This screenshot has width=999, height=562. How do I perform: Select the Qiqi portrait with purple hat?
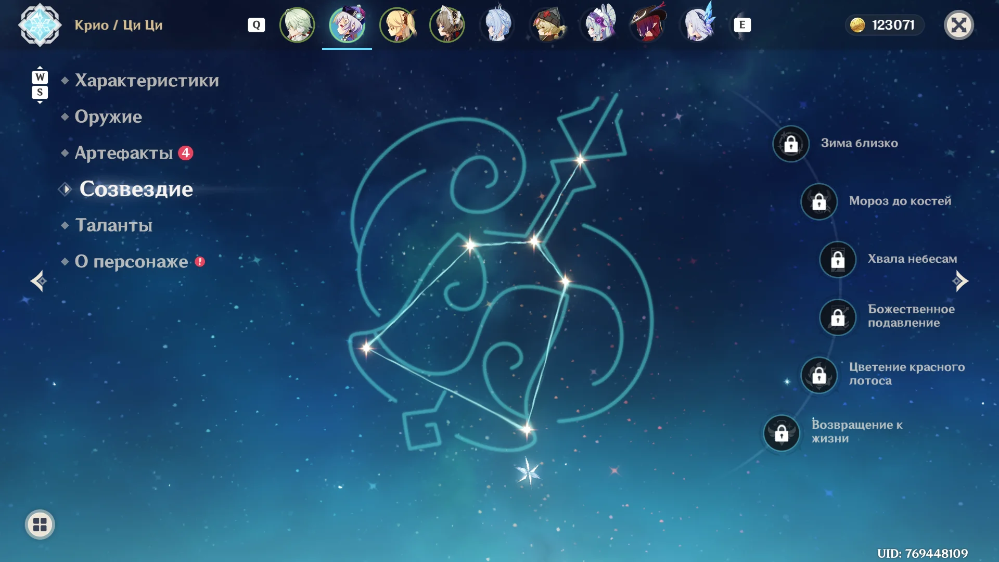click(x=347, y=25)
